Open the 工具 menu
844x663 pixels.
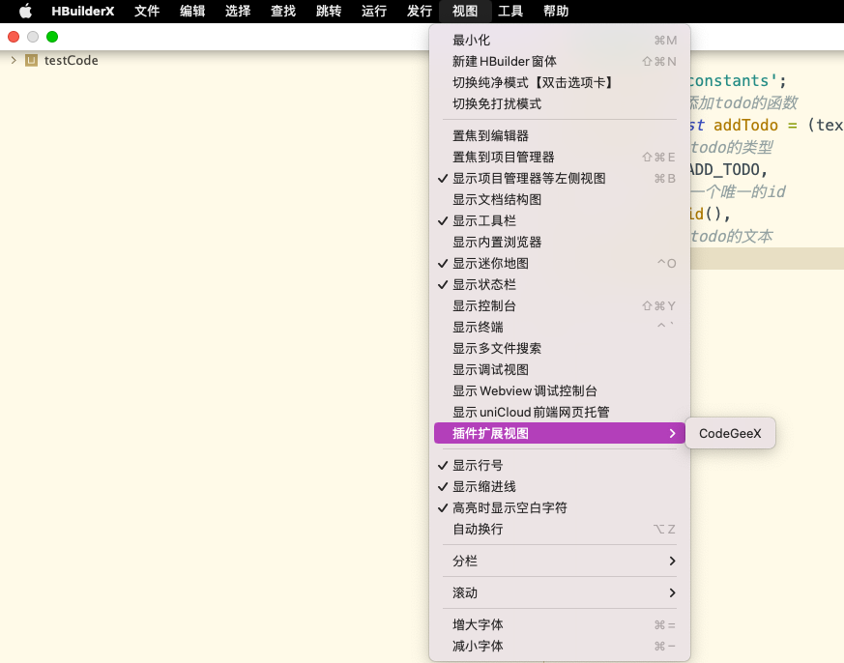click(510, 12)
